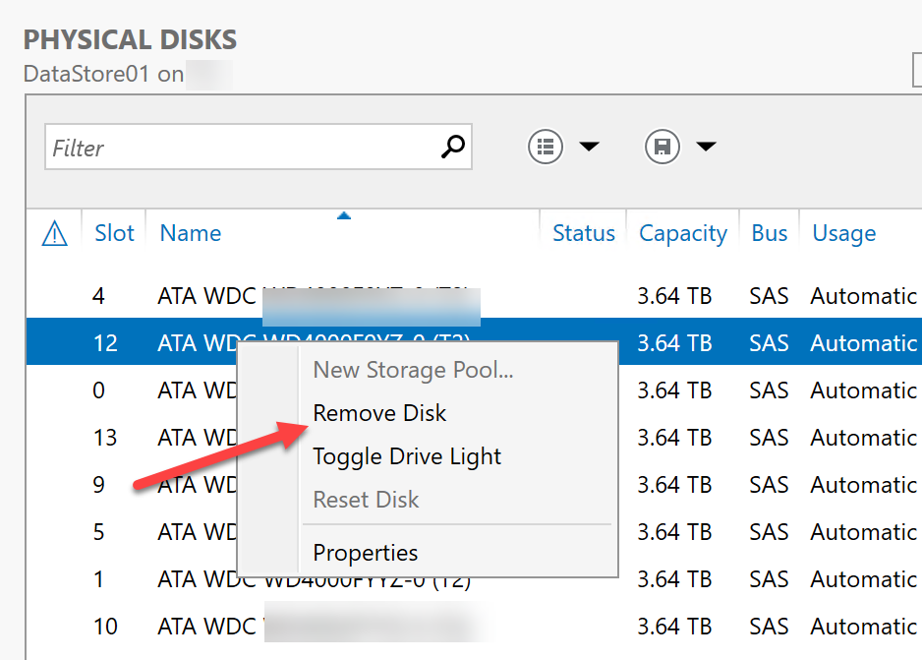Viewport: 922px width, 660px height.
Task: Sort by the Bus column header
Action: coord(769,234)
